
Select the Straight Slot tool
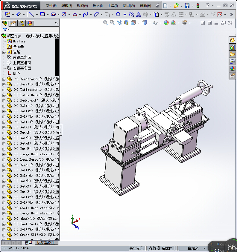[x=53, y=14]
